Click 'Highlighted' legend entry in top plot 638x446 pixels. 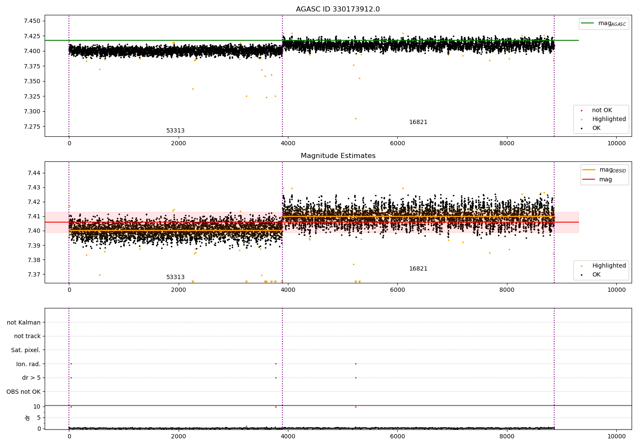click(x=604, y=119)
